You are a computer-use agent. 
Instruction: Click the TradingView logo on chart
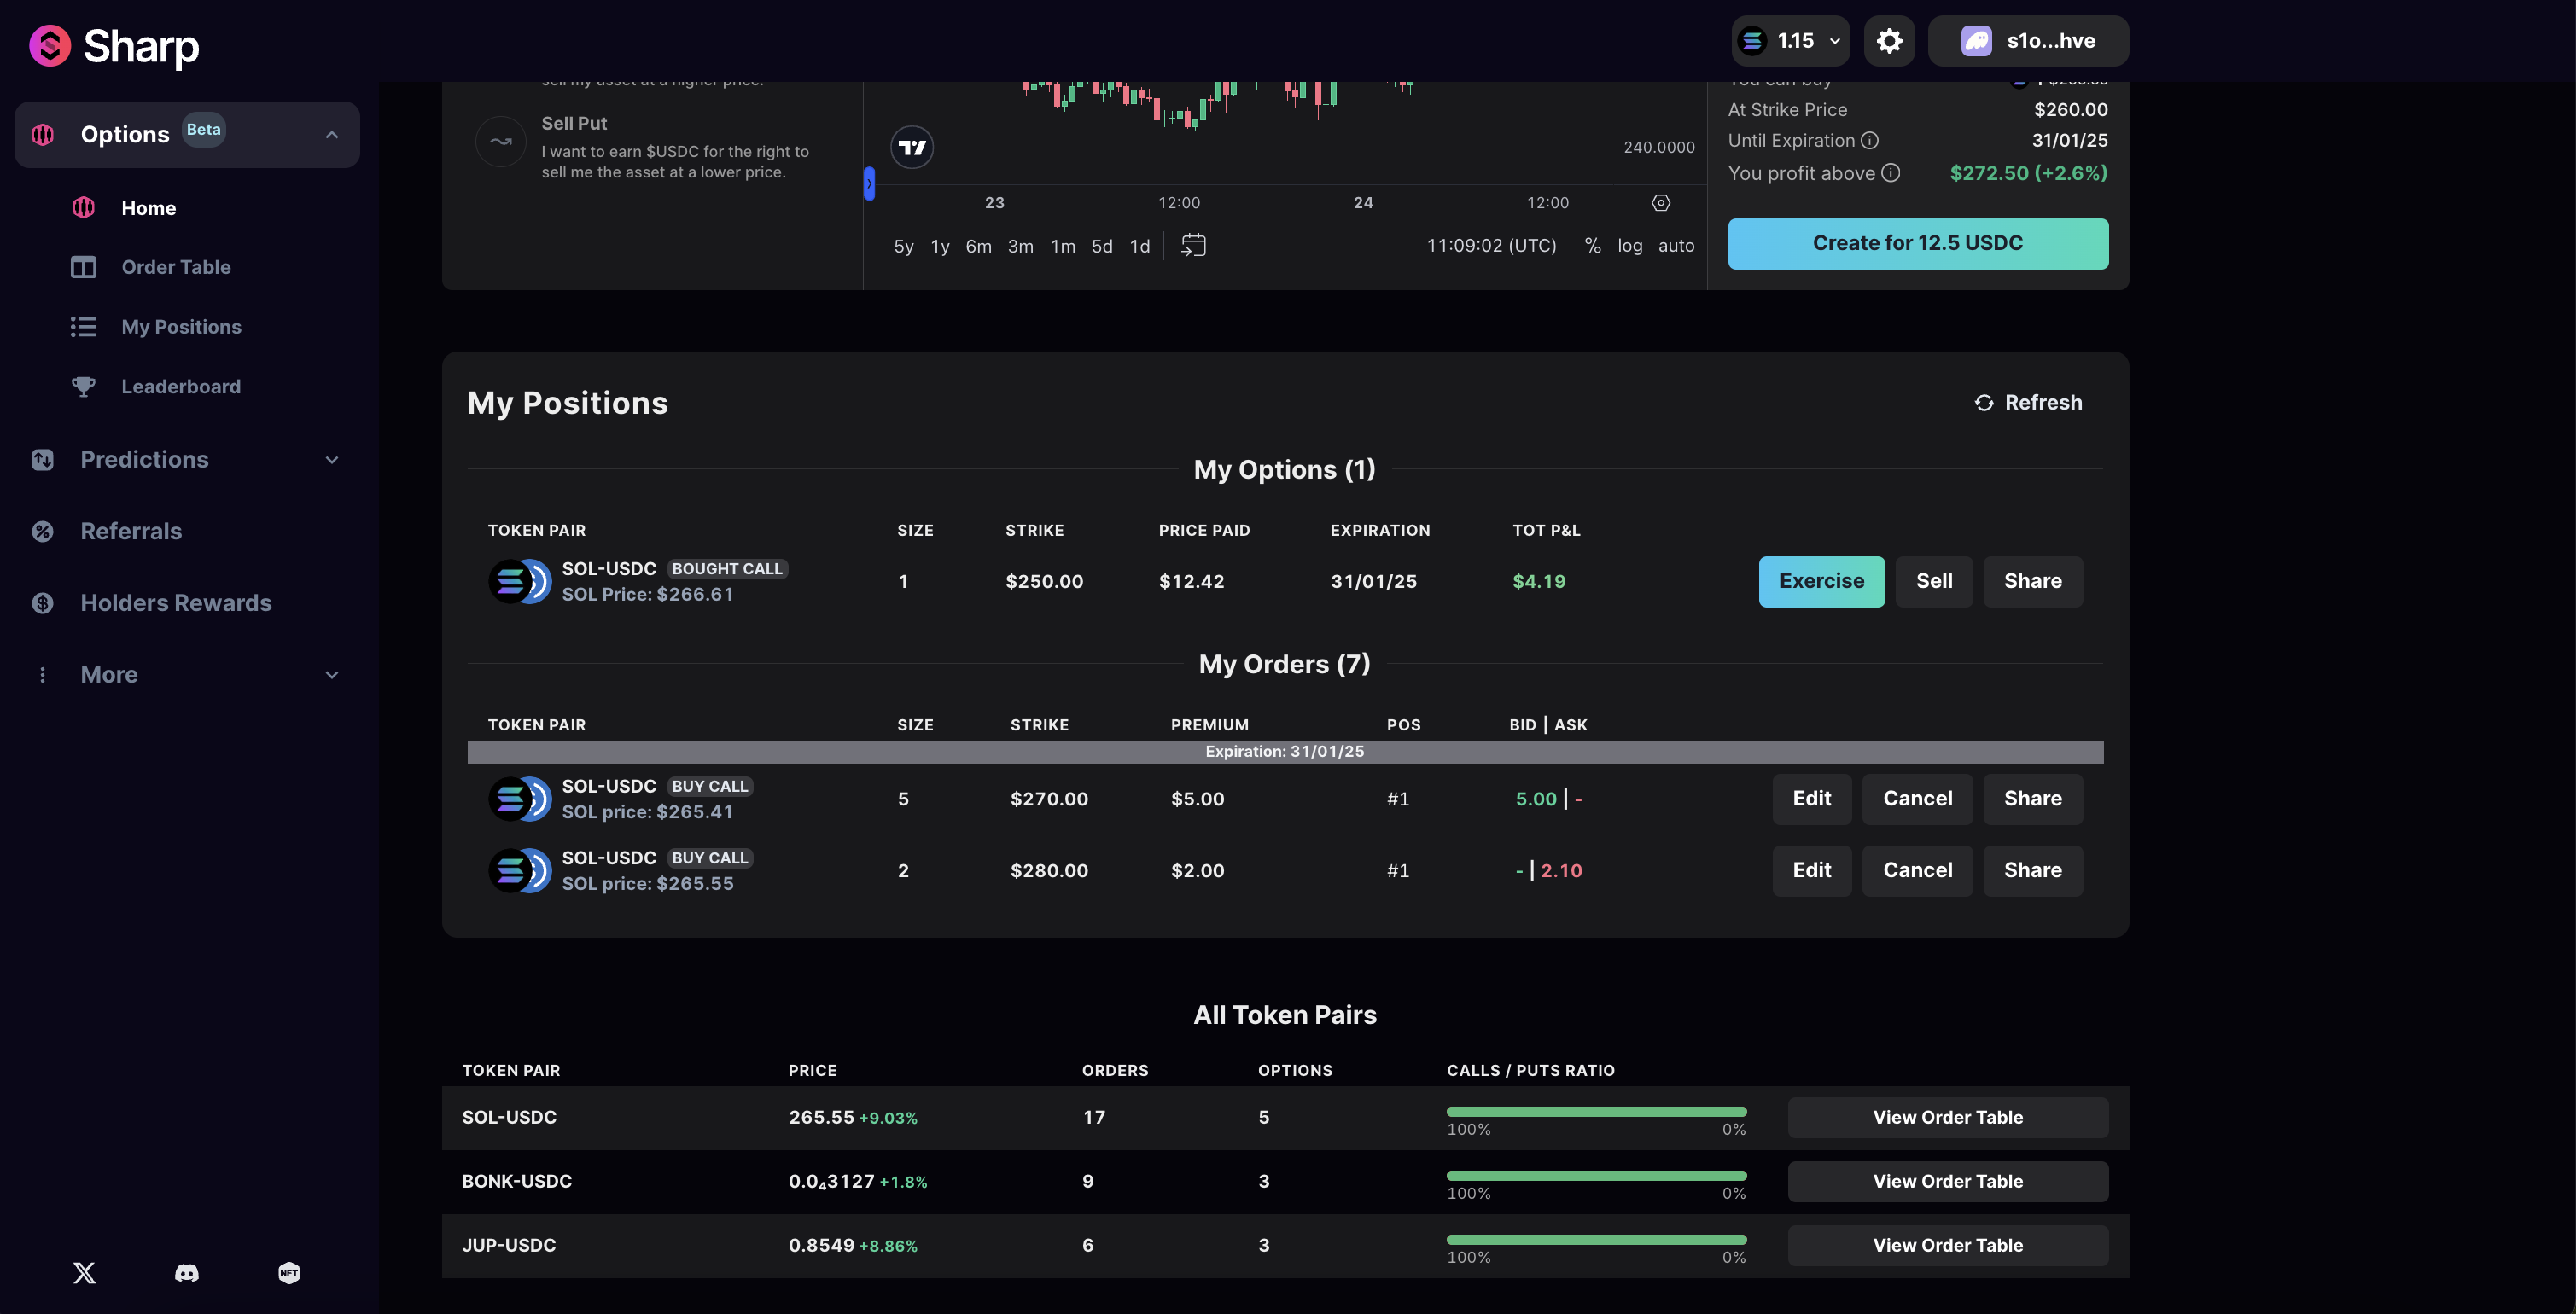pyautogui.click(x=912, y=148)
